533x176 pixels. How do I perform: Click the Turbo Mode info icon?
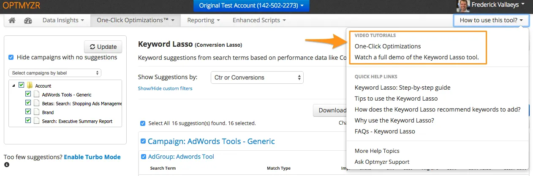tap(6, 165)
